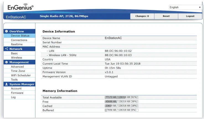This screenshot has height=119, width=204.
Task: Select the Network section header
Action: point(19,49)
